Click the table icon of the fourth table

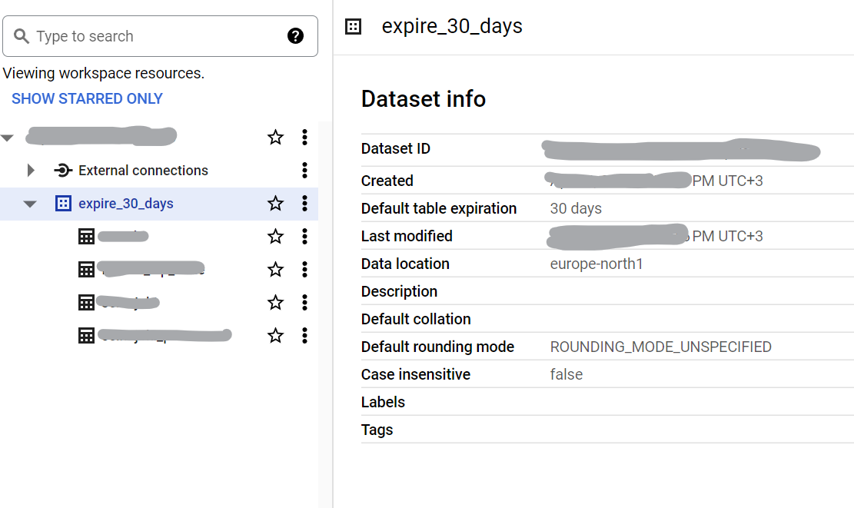click(87, 335)
